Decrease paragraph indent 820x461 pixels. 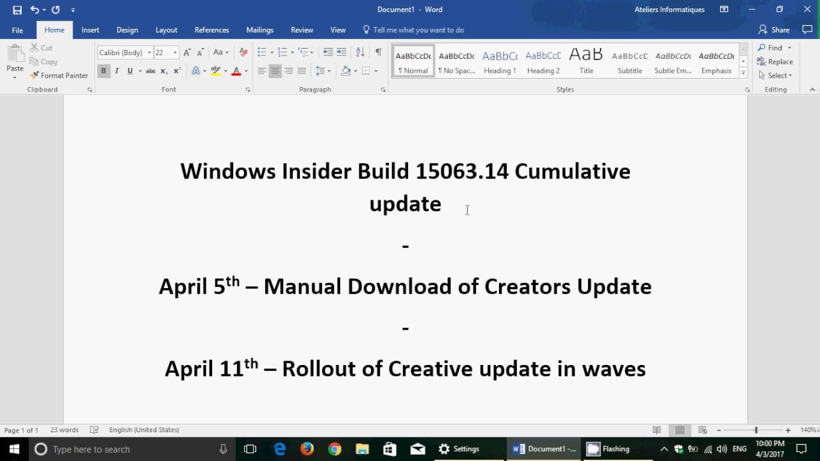[x=328, y=53]
